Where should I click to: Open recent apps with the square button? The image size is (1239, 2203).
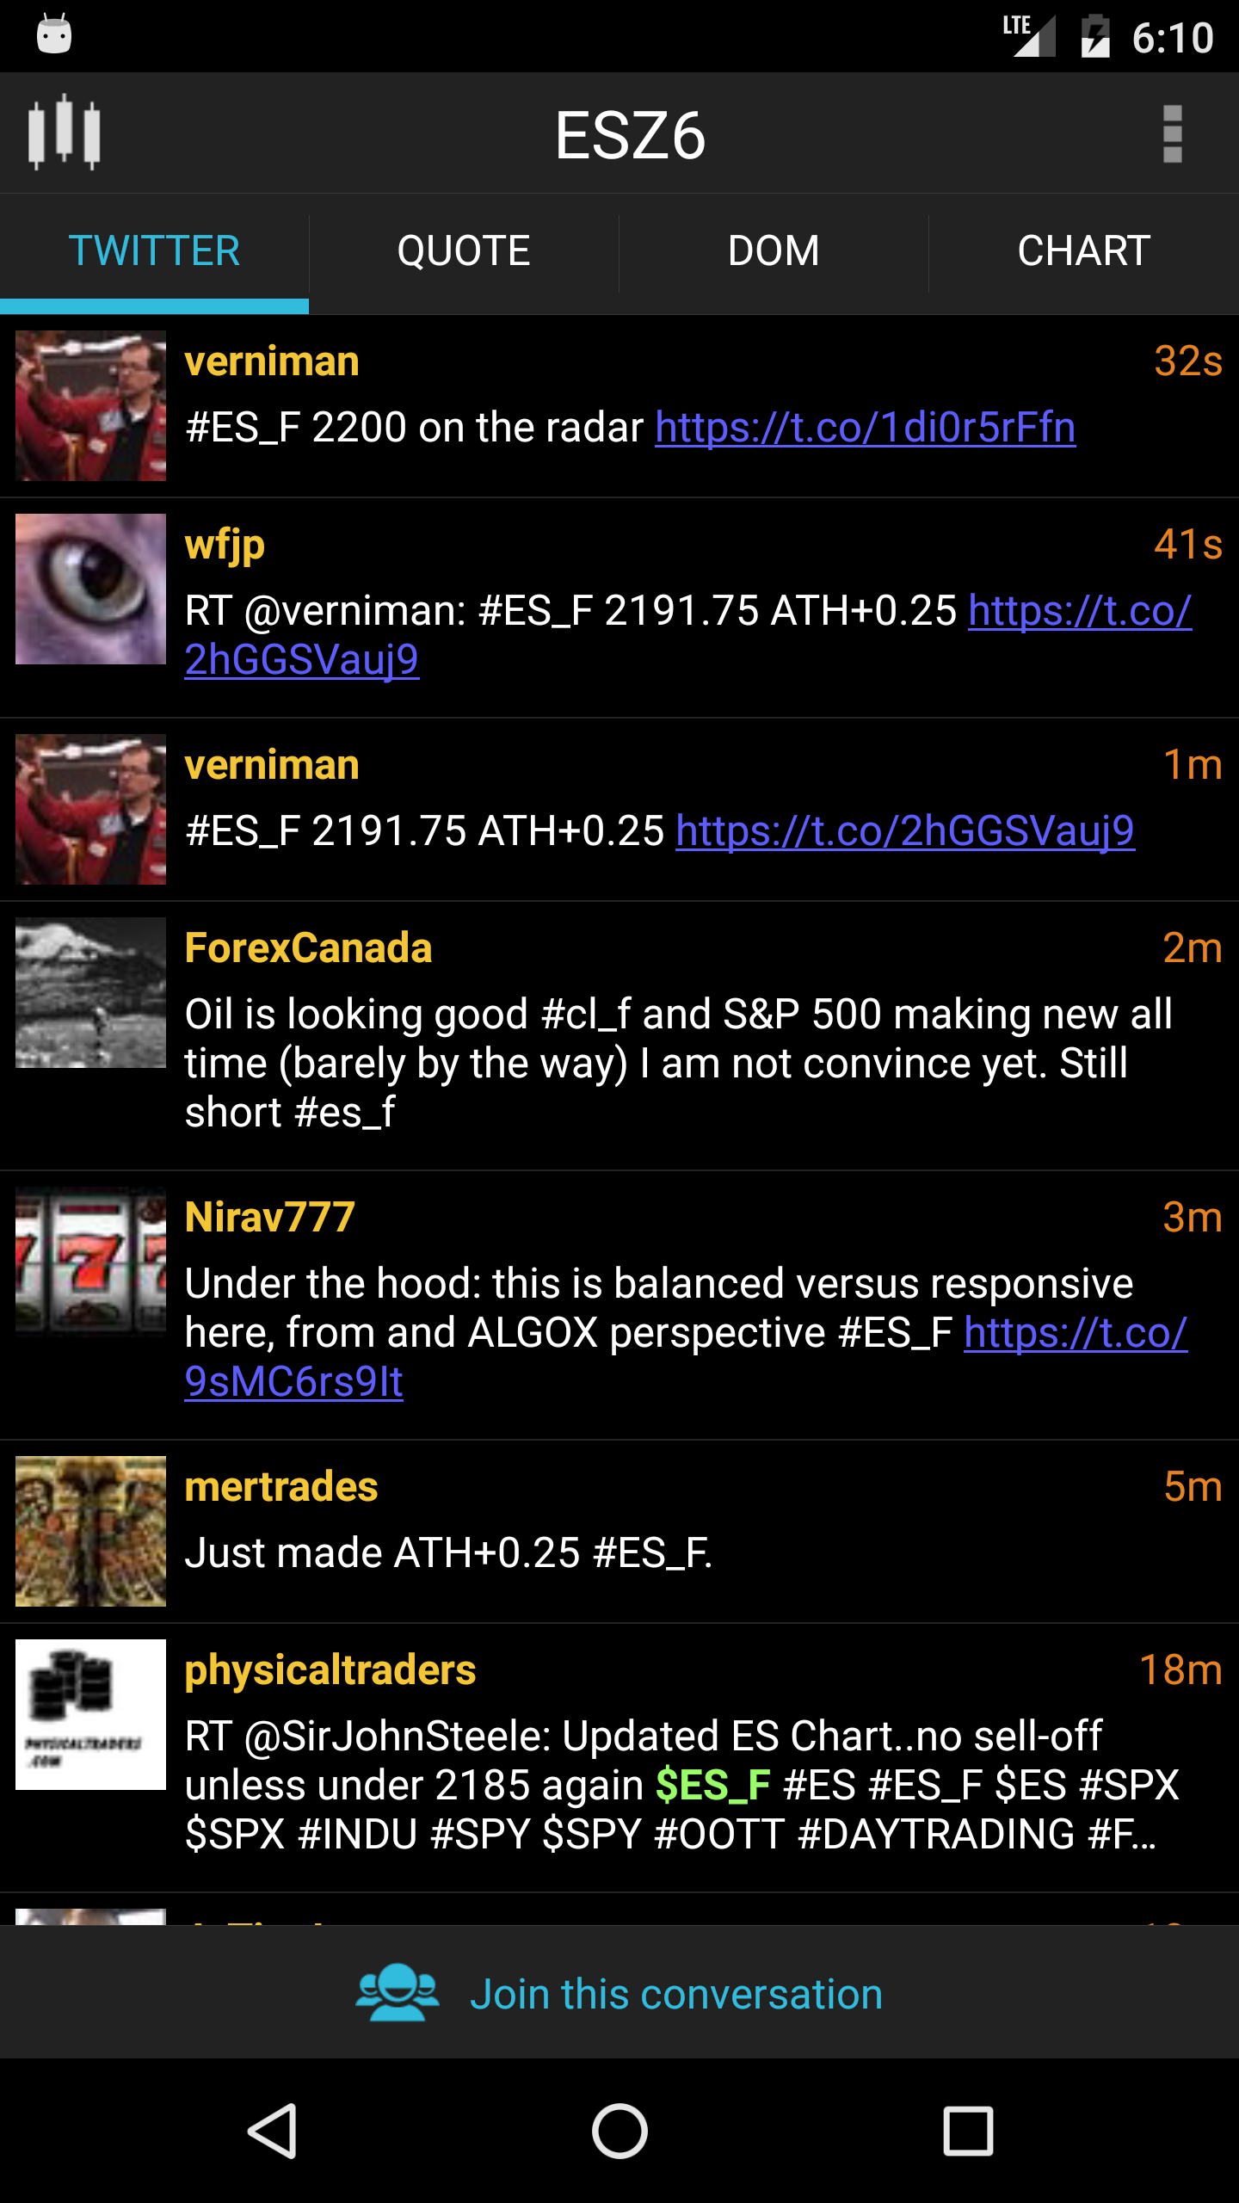point(968,2131)
